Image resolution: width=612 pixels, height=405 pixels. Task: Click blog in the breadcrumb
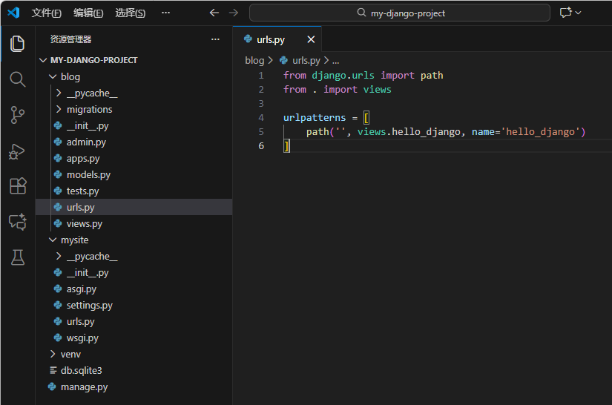[254, 61]
